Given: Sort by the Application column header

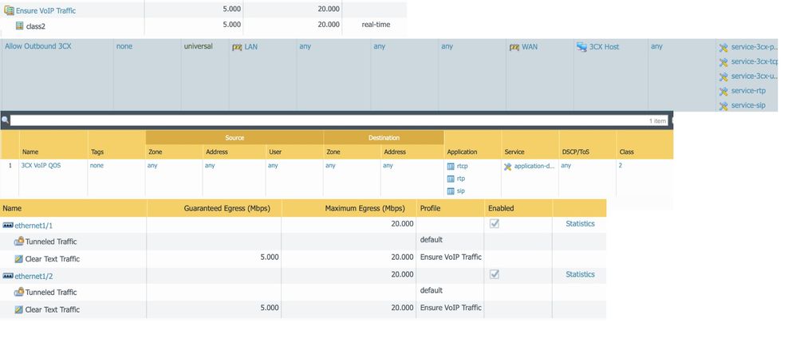Looking at the screenshot, I should [x=462, y=151].
